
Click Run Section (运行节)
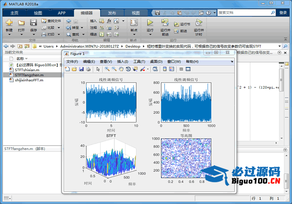pos(182,24)
